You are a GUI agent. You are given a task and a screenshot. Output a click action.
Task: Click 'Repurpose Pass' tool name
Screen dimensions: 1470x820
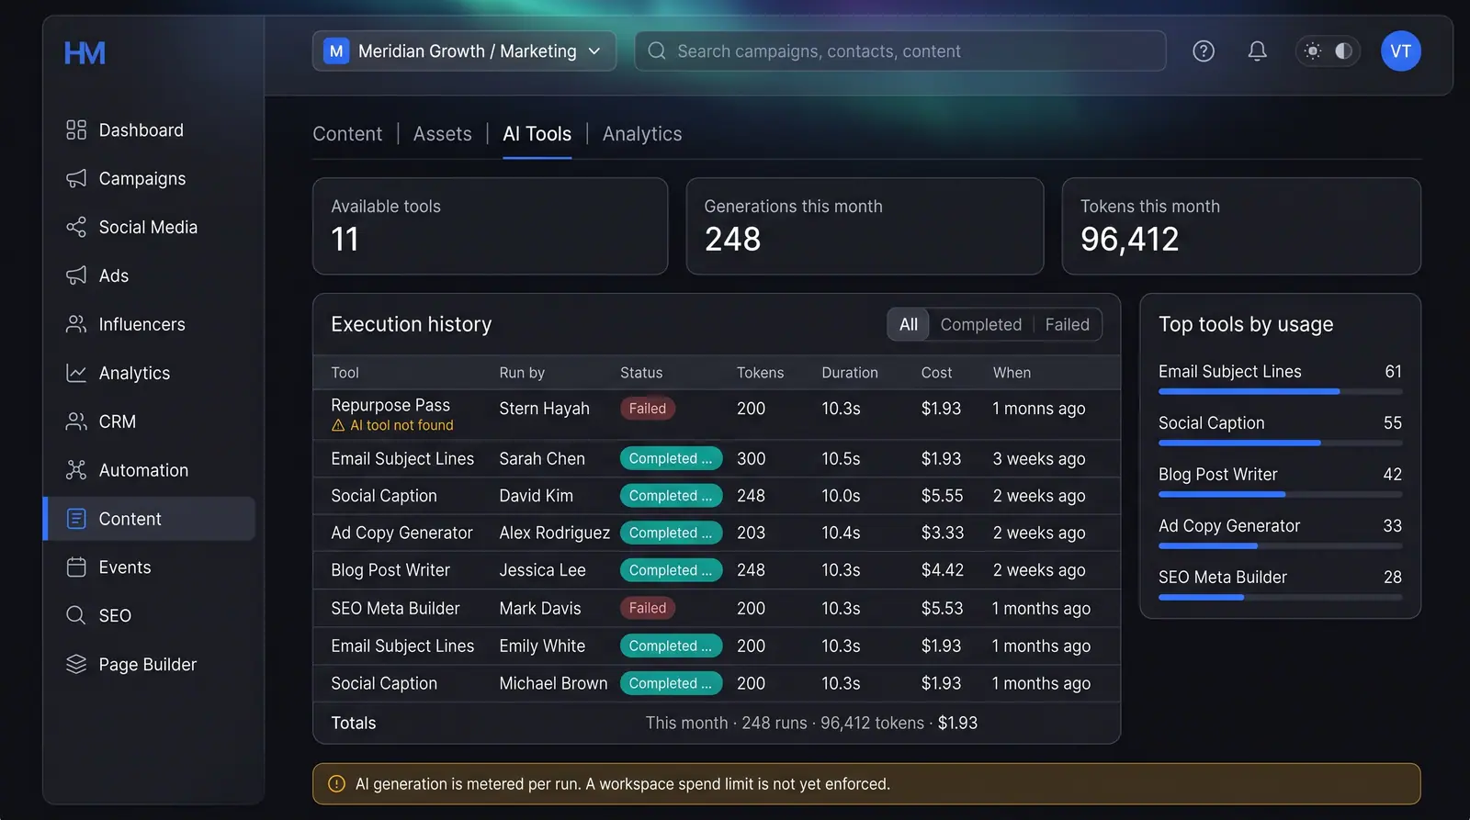click(x=390, y=405)
